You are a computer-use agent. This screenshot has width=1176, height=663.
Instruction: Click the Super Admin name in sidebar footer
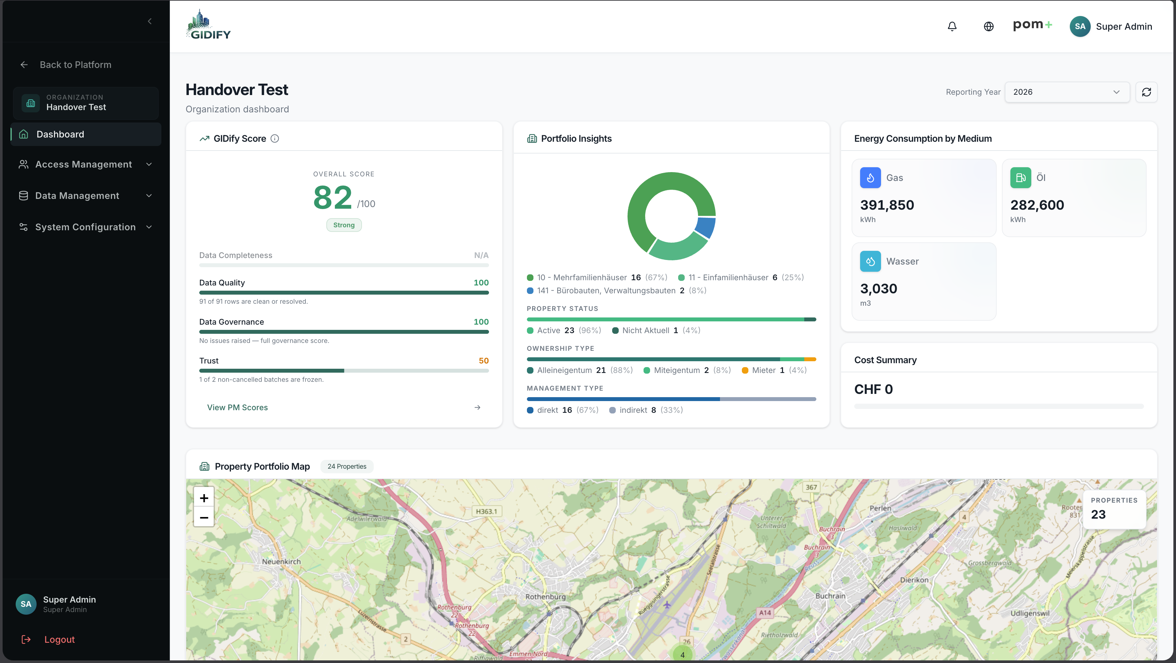(69, 600)
